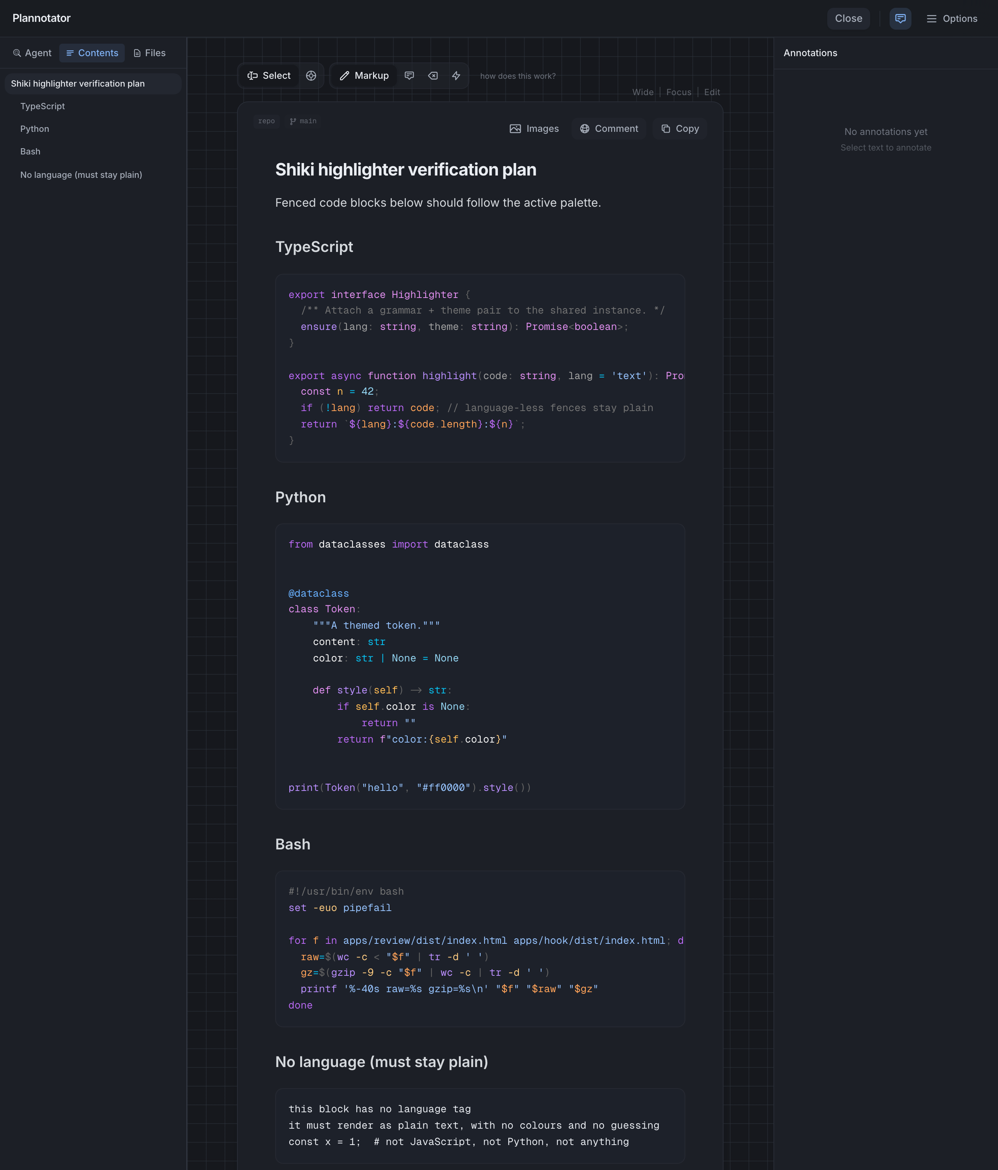The image size is (998, 1170).
Task: Switch to the Agent tab
Action: 32,53
